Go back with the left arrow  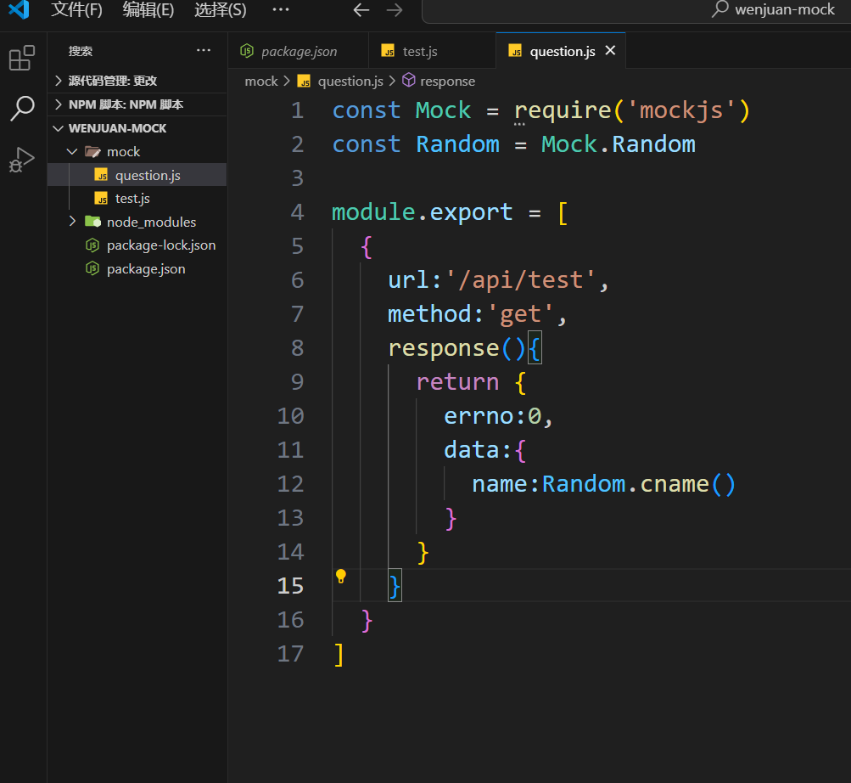[x=361, y=10]
